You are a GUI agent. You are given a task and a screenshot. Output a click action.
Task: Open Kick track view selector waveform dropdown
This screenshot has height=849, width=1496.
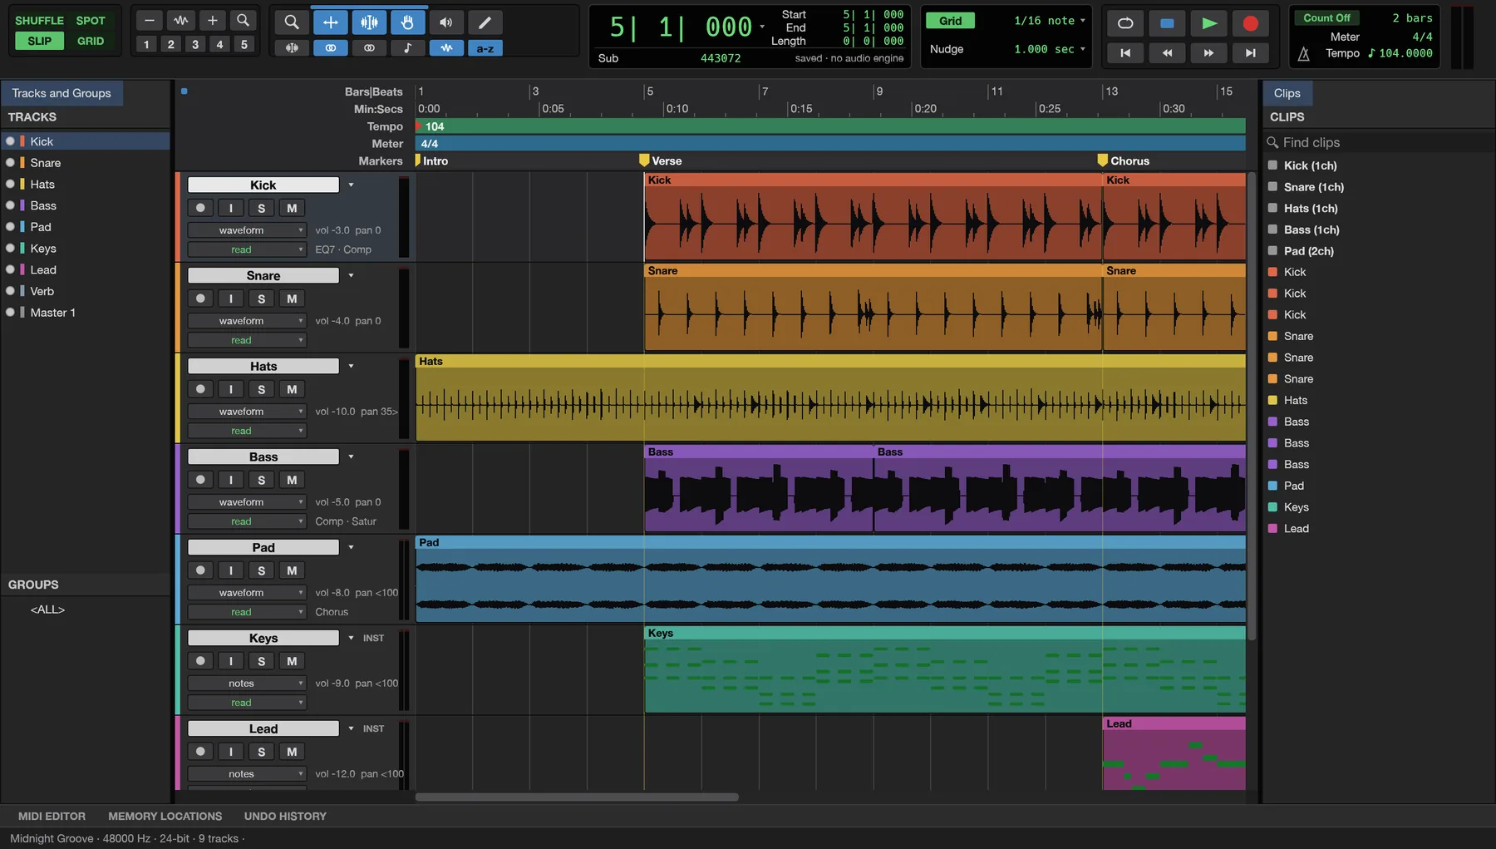click(247, 230)
